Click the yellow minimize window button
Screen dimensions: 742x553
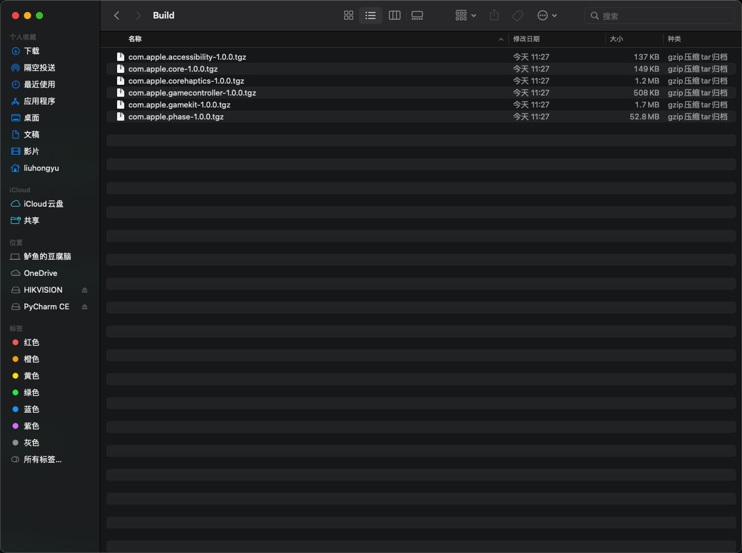click(x=27, y=16)
